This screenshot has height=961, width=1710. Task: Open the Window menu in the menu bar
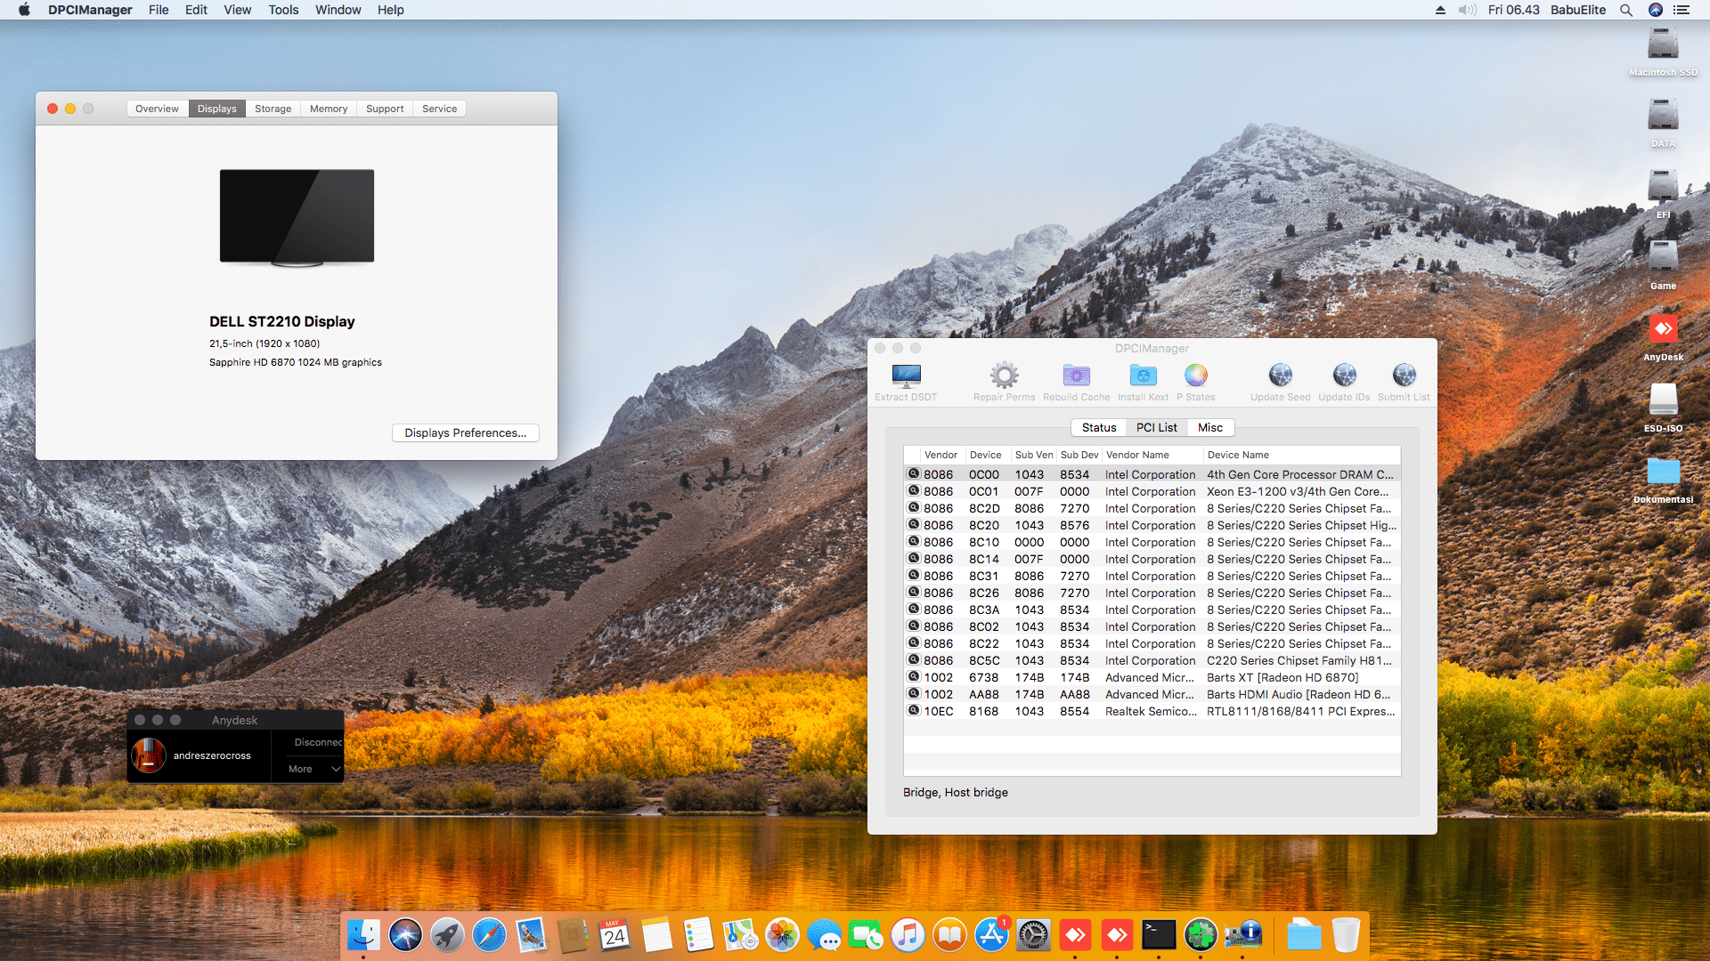pyautogui.click(x=338, y=10)
